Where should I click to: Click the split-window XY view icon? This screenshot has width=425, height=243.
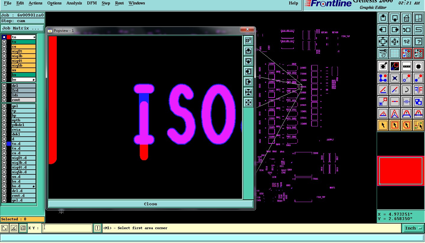pos(418,18)
